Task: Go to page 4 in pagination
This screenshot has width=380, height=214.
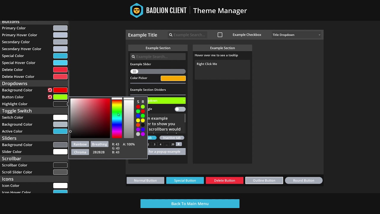Action: (161, 144)
